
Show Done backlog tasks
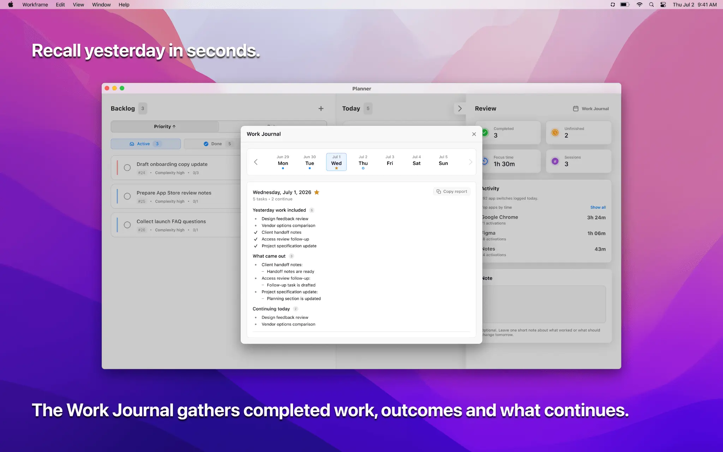click(213, 144)
